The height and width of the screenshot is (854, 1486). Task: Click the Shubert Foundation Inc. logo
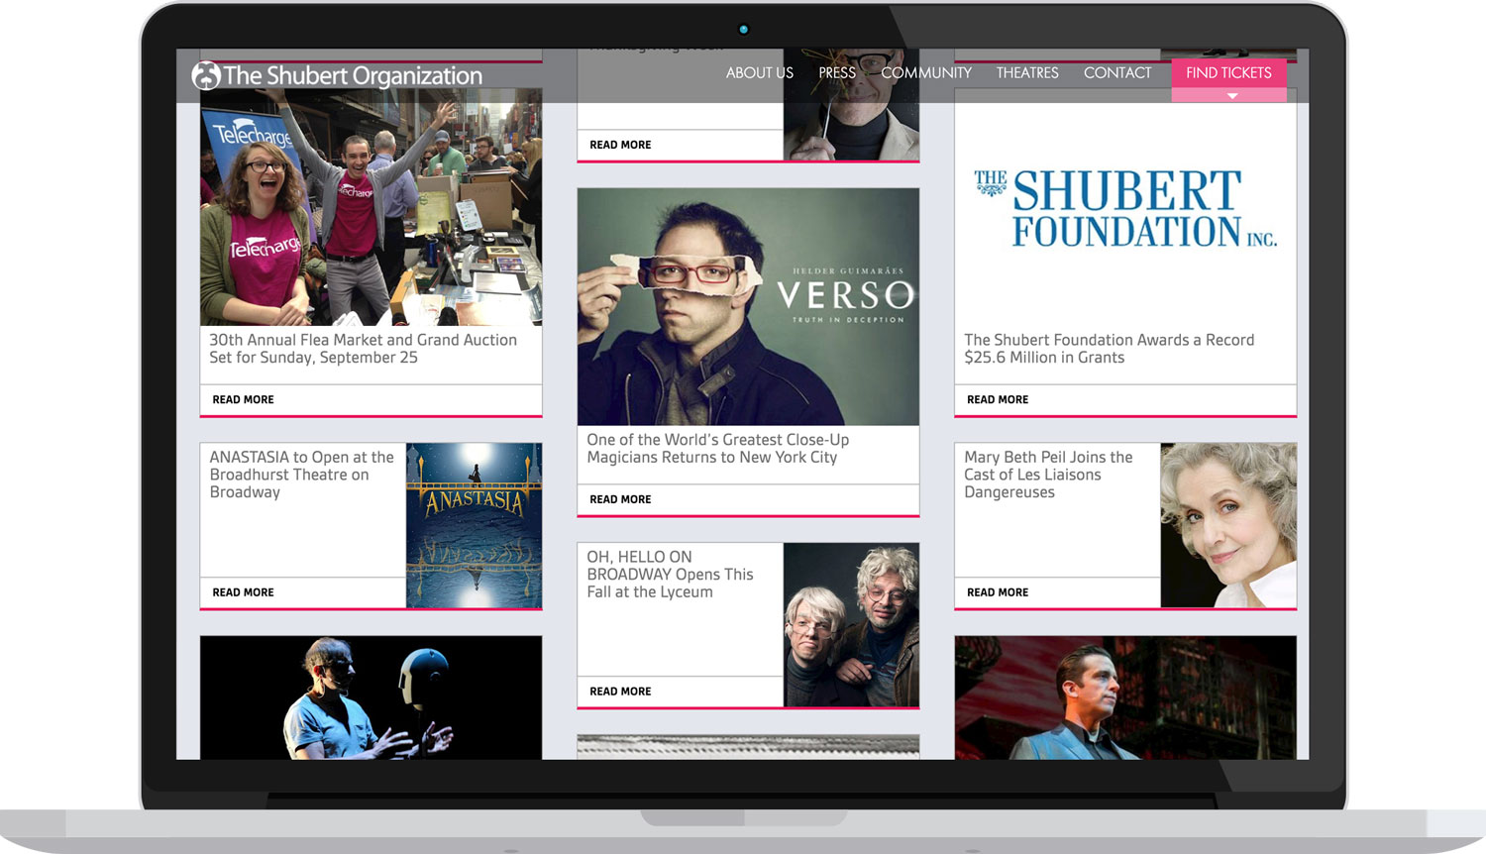tap(1124, 208)
